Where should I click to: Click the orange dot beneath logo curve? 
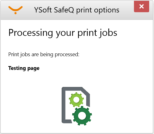[x=15, y=13]
